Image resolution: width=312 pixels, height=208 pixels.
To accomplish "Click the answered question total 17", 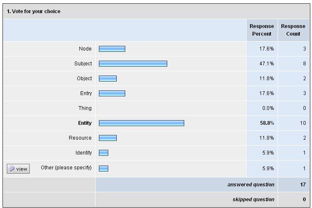I will (x=303, y=185).
